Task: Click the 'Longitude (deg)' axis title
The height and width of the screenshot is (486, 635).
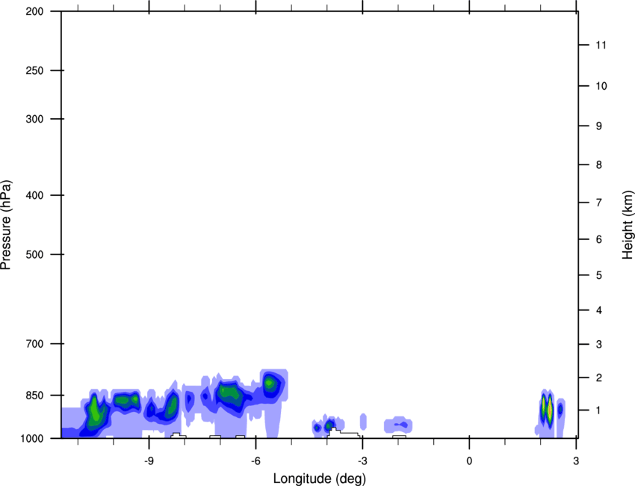Action: point(320,478)
